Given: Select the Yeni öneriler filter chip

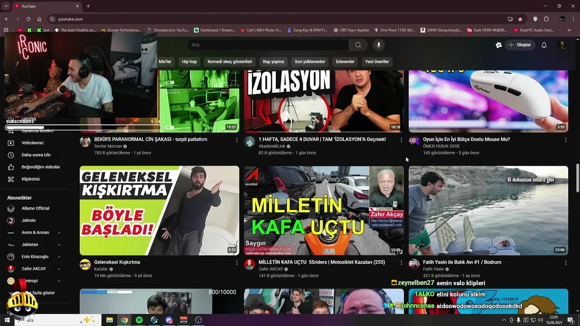Looking at the screenshot, I should 377,62.
